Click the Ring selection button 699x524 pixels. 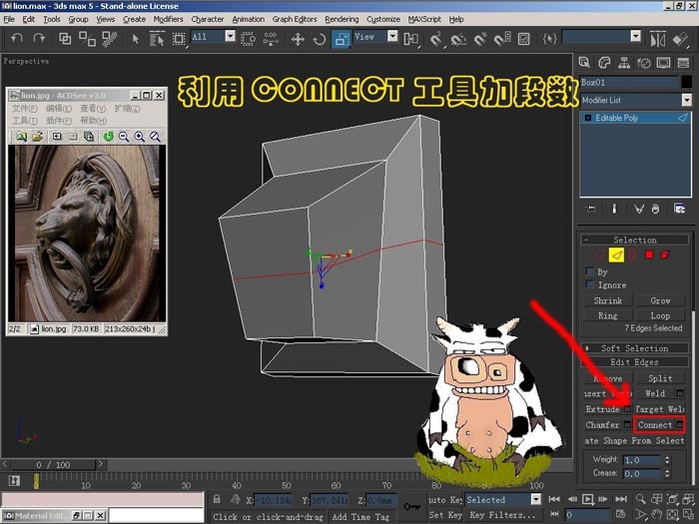[x=607, y=315]
